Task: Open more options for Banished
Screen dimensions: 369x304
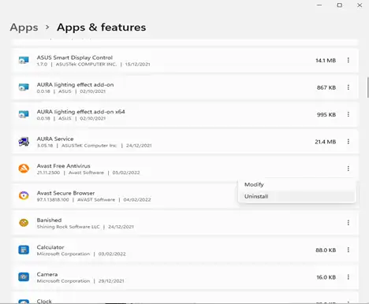Action: click(x=348, y=223)
